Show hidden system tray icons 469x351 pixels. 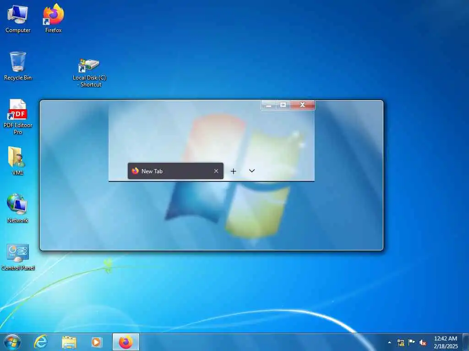pyautogui.click(x=389, y=342)
